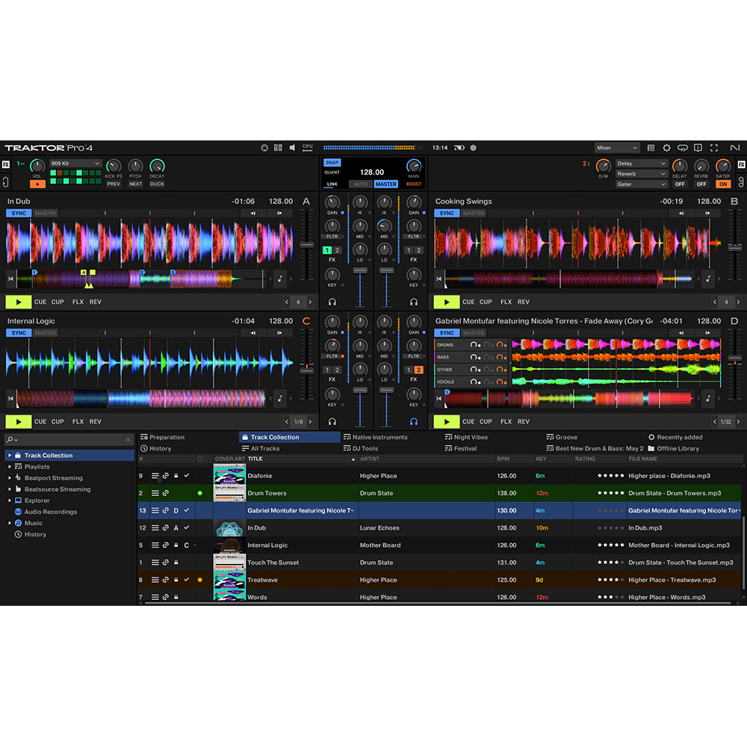
Task: Open the Gater effect slot dropdown
Action: (x=640, y=183)
